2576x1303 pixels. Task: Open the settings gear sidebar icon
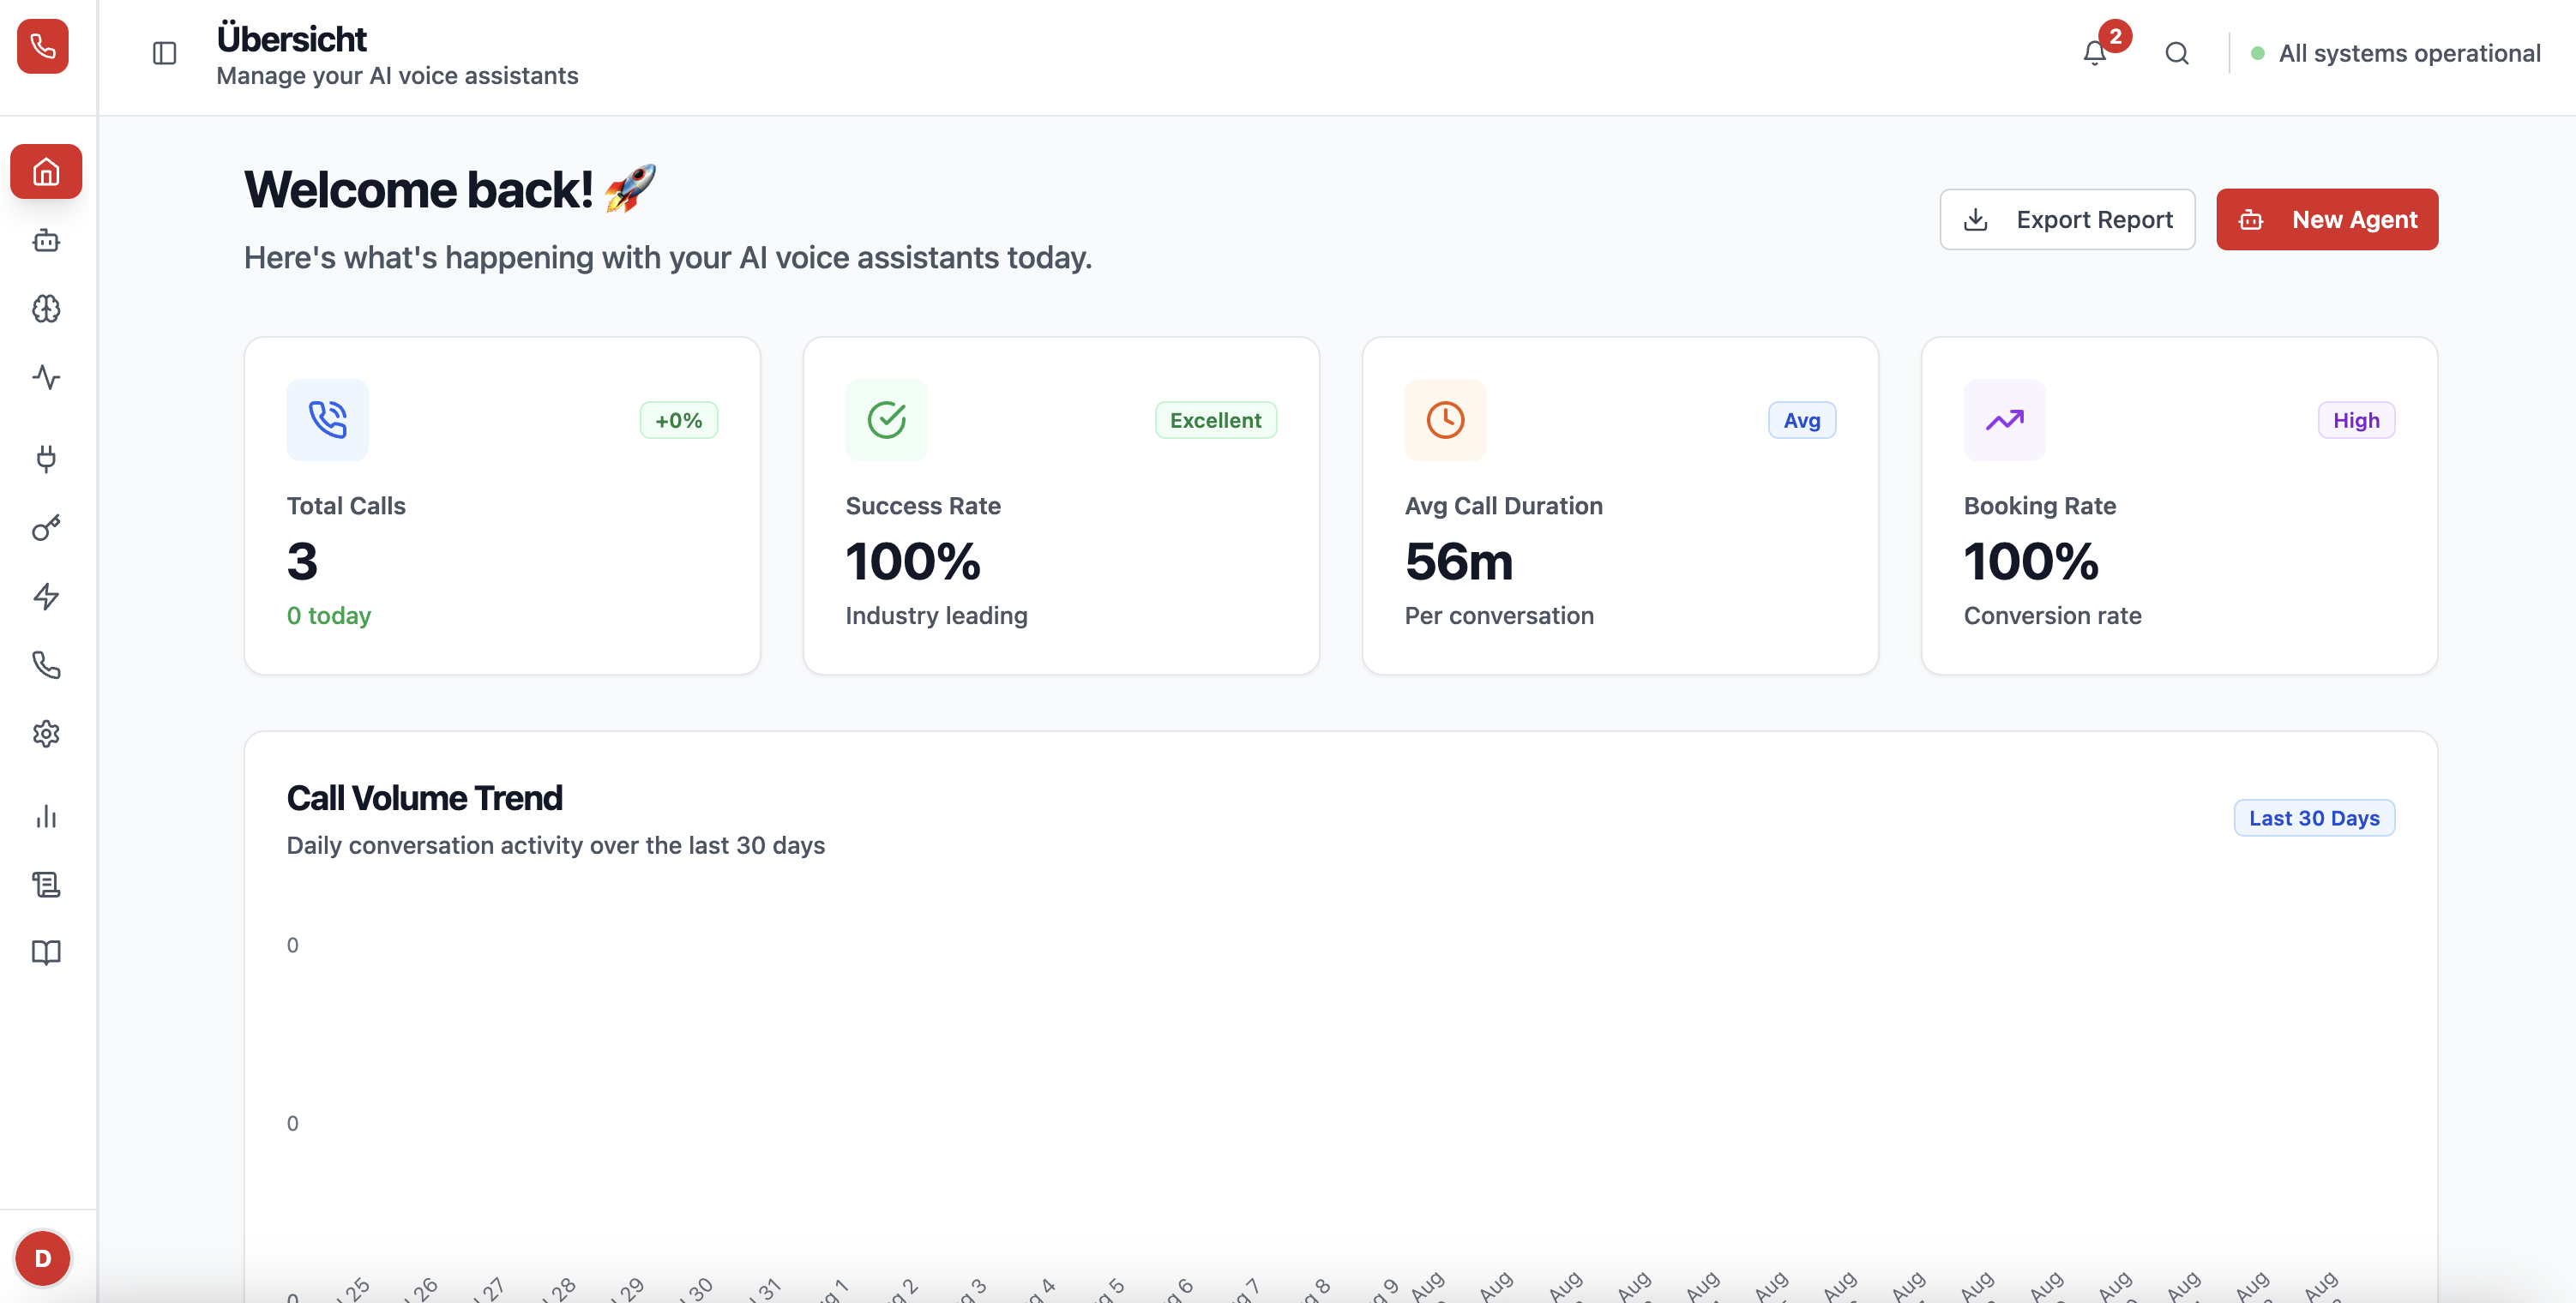click(x=46, y=734)
